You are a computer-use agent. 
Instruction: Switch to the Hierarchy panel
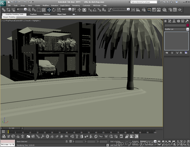click(x=174, y=21)
